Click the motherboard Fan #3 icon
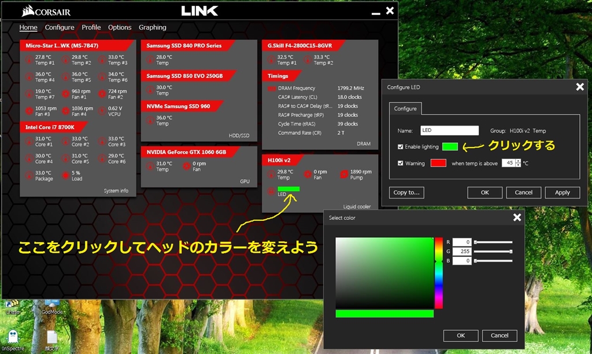Viewport: 592px width, 354px height. 29,111
